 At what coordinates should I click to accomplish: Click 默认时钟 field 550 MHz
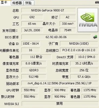[30, 97]
